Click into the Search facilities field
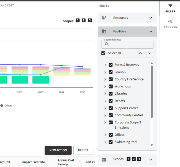This screenshot has width=180, height=167. coord(130,44)
